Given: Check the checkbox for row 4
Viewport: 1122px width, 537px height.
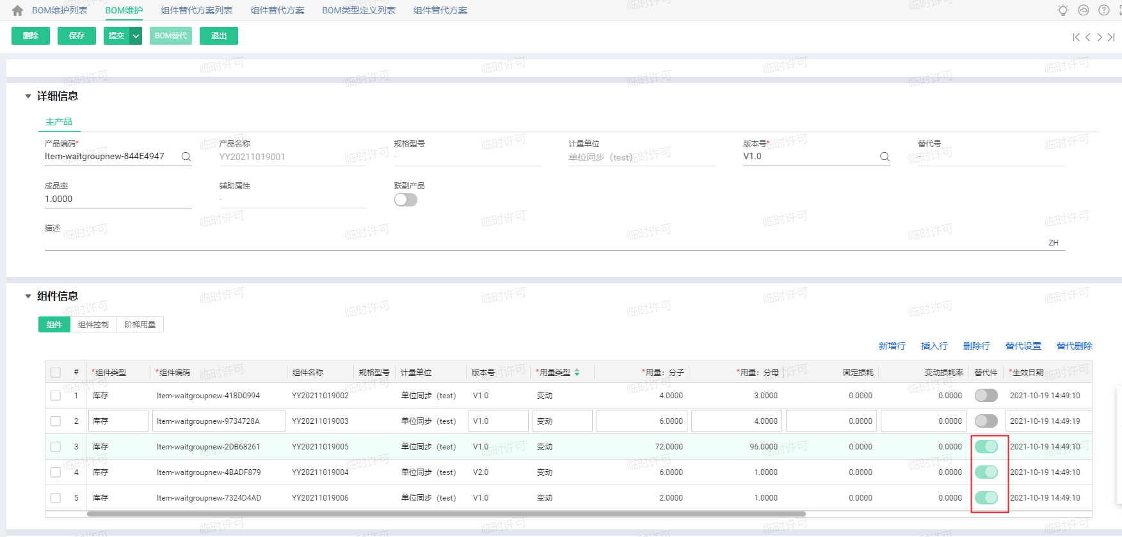Looking at the screenshot, I should 56,472.
